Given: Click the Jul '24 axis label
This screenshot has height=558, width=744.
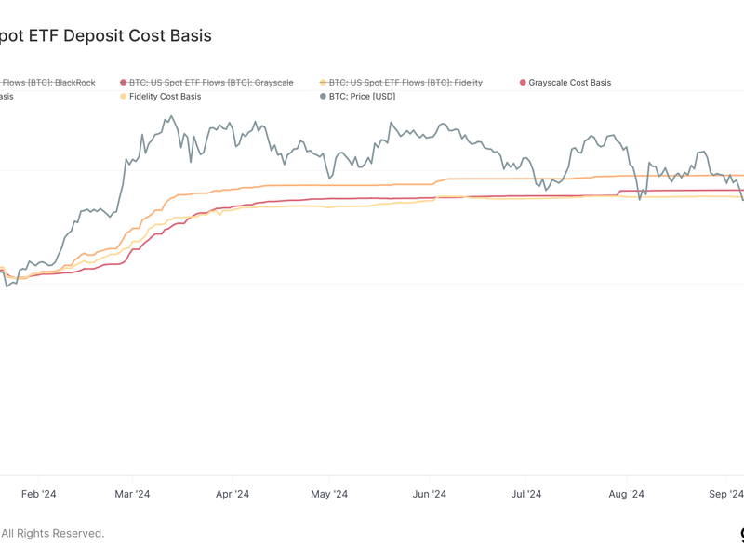Looking at the screenshot, I should (525, 495).
